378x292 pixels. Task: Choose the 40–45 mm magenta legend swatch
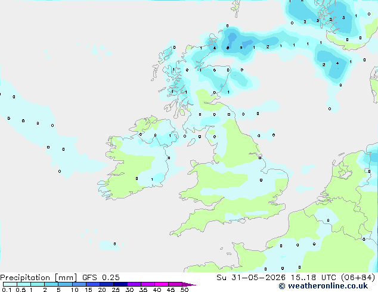pos(162,284)
